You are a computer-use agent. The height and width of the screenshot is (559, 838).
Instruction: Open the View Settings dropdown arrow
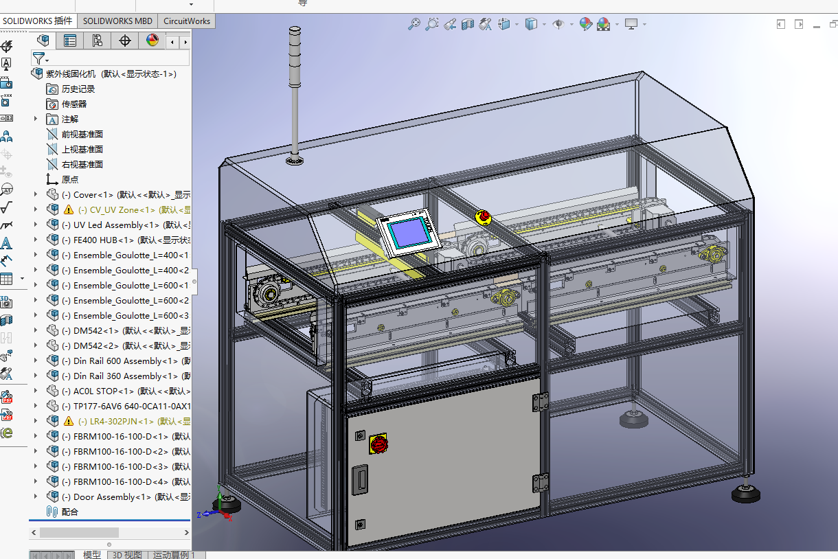644,25
